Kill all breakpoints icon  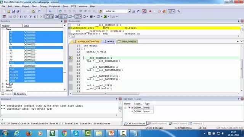164,11
